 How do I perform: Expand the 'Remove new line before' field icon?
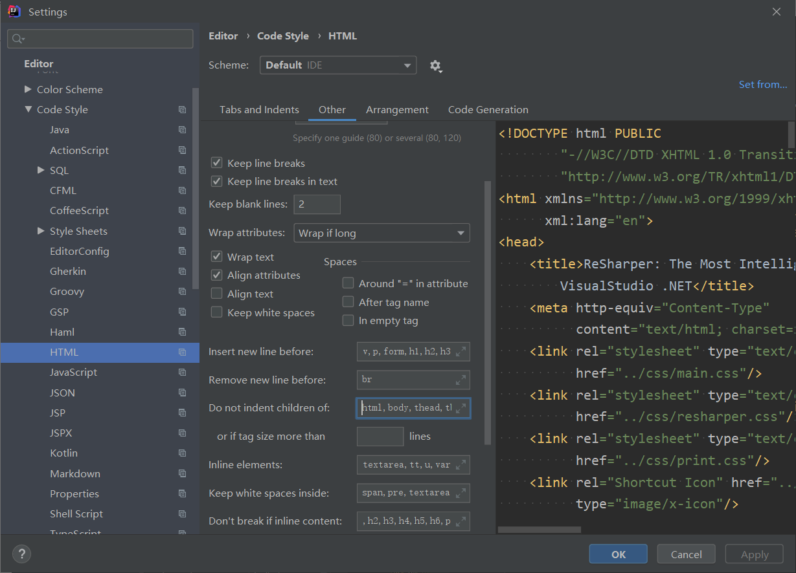point(461,380)
